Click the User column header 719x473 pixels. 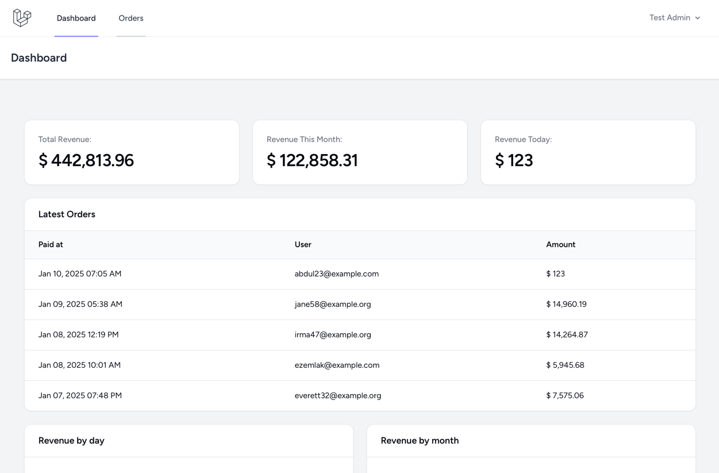[x=303, y=245]
